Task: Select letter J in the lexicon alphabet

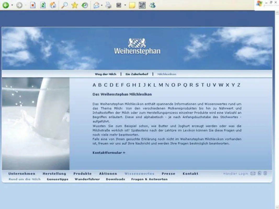Action: tap(145, 85)
